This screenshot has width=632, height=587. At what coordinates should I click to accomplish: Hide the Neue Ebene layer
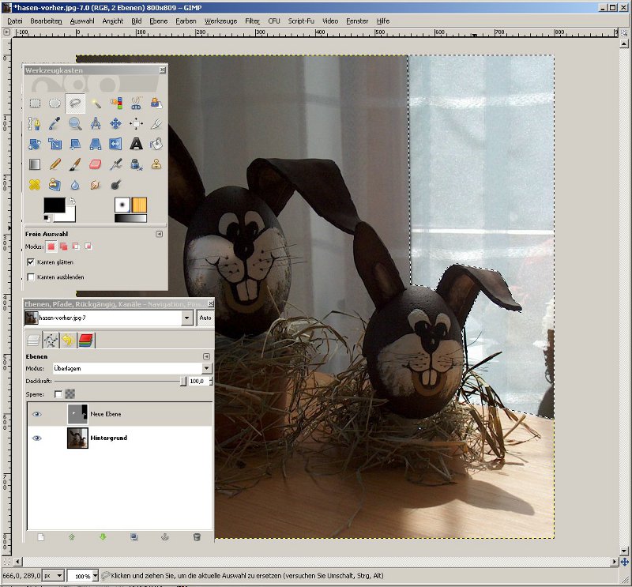(x=36, y=413)
